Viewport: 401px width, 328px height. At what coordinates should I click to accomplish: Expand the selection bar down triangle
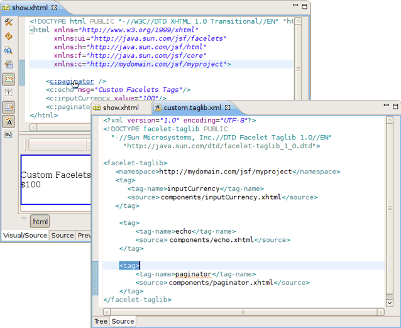[x=25, y=219]
